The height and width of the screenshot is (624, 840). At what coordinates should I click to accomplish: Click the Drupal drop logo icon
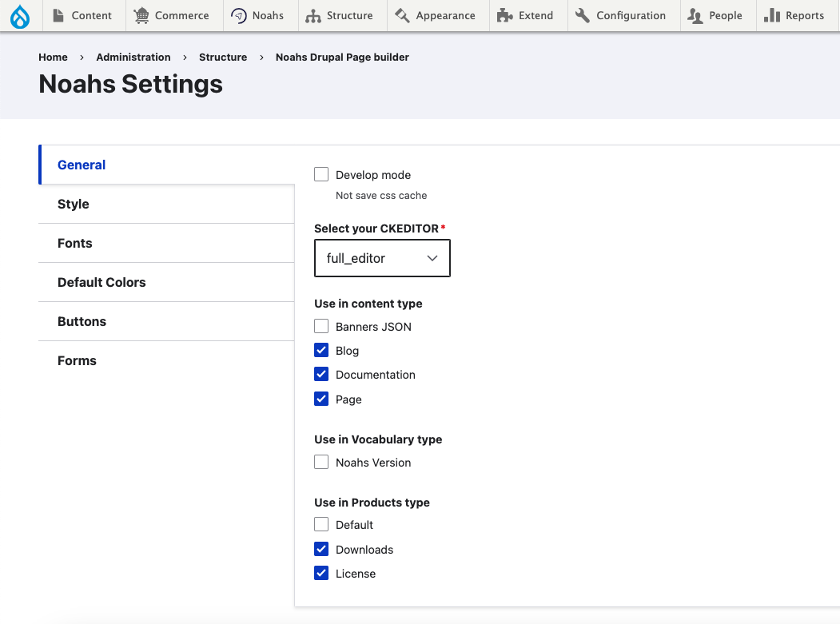pyautogui.click(x=20, y=16)
